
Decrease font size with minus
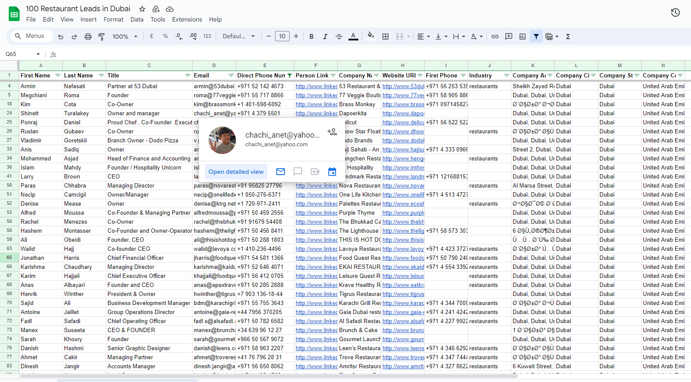269,37
